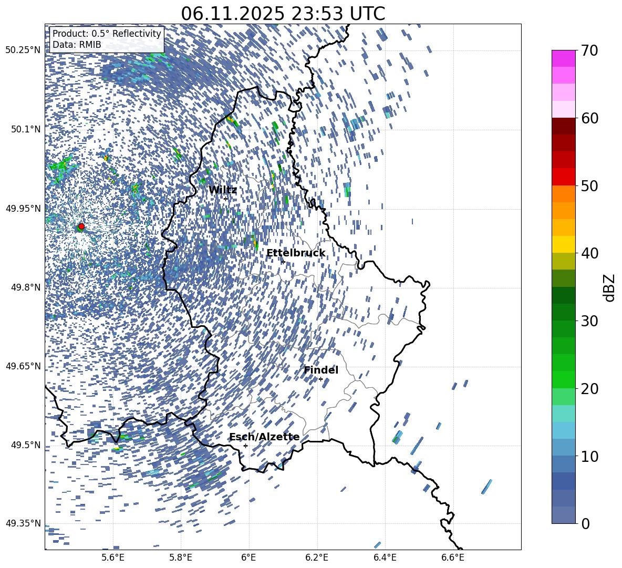Click the red radar location marker
Viewport: 622px width, 568px height.
tap(81, 226)
